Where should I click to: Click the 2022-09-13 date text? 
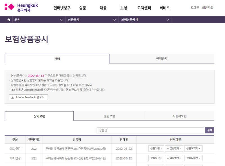click(36, 76)
